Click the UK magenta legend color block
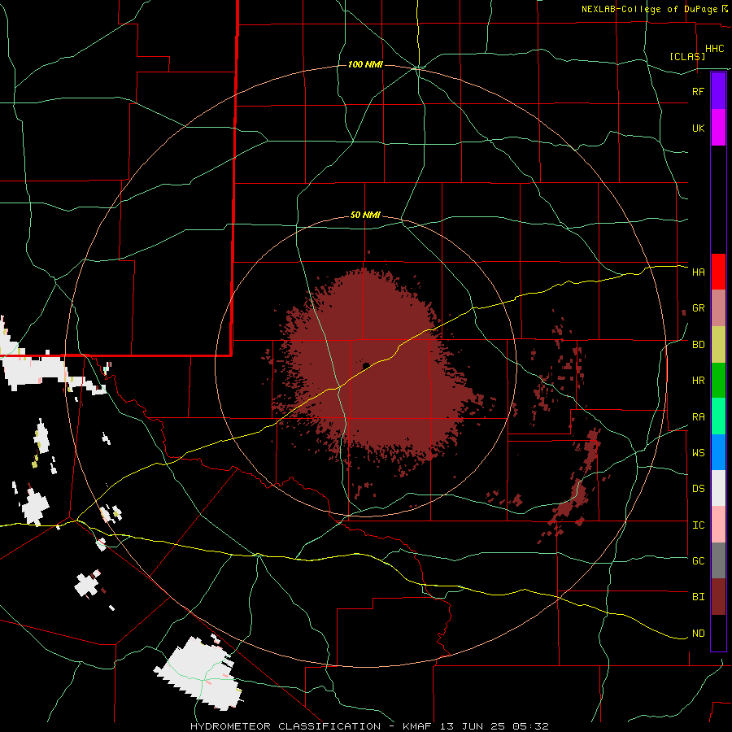 point(718,128)
